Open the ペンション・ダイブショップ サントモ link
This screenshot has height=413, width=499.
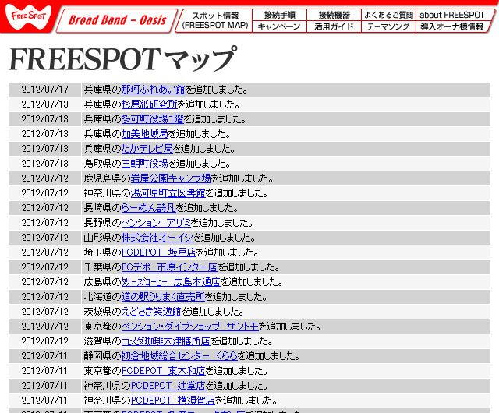coord(190,327)
